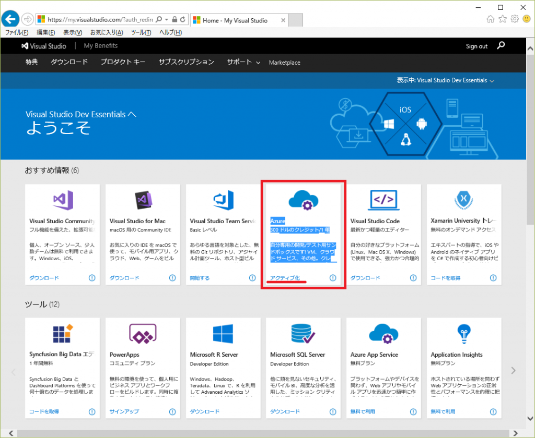Click the site search magnifier icon
535x438 pixels.
[x=501, y=46]
